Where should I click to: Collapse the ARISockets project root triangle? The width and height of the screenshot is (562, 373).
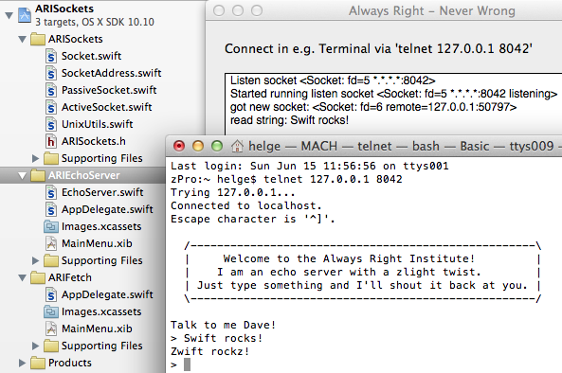pyautogui.click(x=9, y=15)
